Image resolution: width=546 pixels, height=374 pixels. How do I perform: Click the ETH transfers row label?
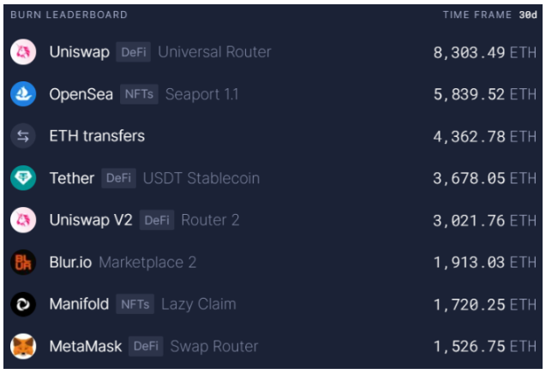(97, 136)
